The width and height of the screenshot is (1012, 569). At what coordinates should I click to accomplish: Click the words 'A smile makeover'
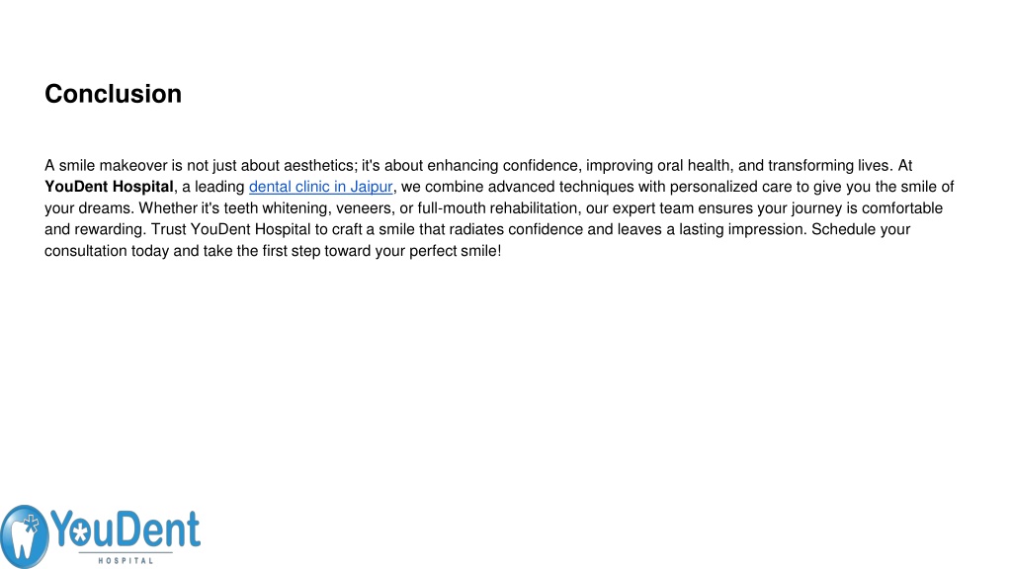[106, 166]
